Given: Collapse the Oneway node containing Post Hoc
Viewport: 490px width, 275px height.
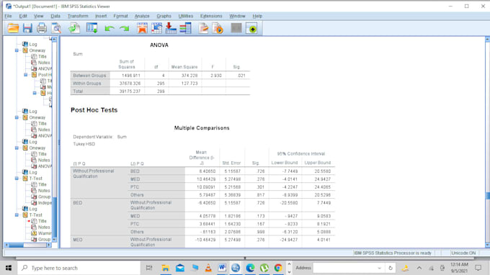Looking at the screenshot, I should pos(17,50).
